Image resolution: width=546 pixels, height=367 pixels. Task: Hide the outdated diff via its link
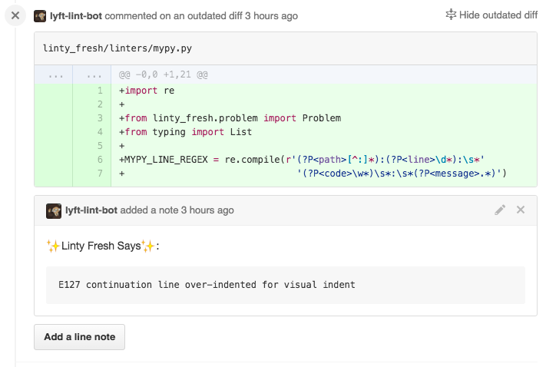click(498, 15)
